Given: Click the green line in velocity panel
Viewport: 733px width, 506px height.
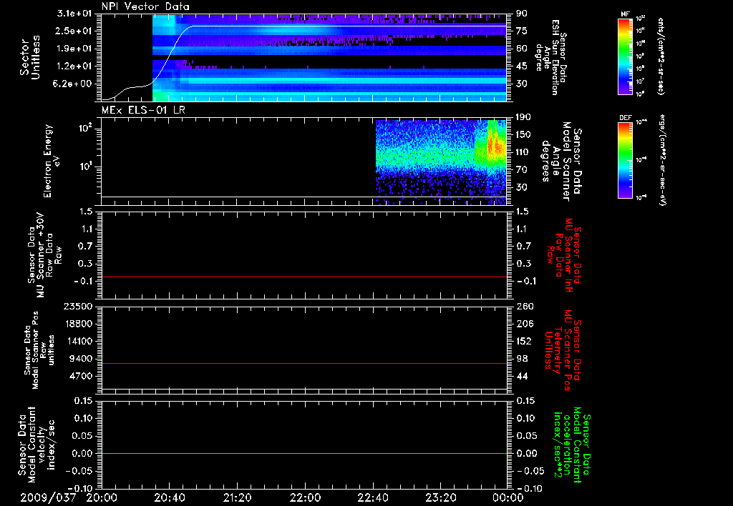Looking at the screenshot, I should [x=304, y=454].
